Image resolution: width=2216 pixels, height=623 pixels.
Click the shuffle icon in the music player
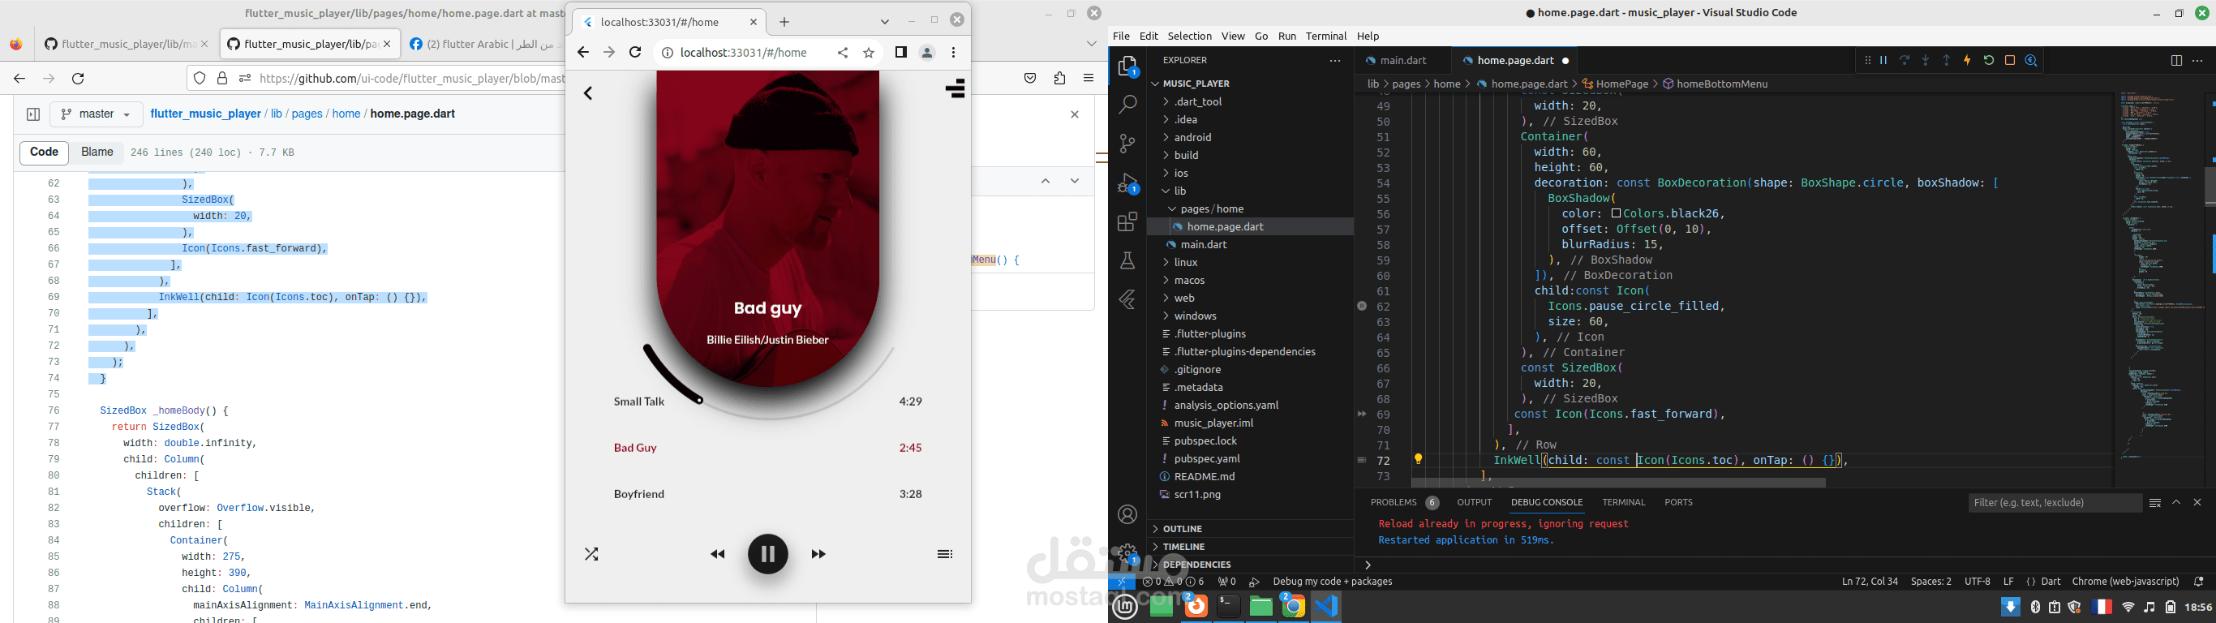point(592,554)
